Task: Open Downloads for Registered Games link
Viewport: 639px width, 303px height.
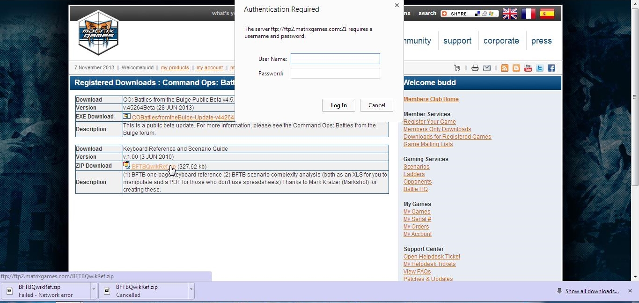Action: 448,137
